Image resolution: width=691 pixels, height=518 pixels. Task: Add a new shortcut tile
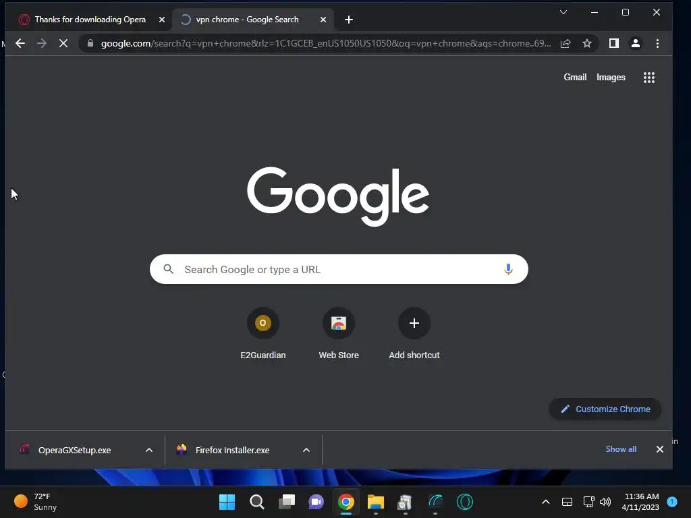pos(414,333)
